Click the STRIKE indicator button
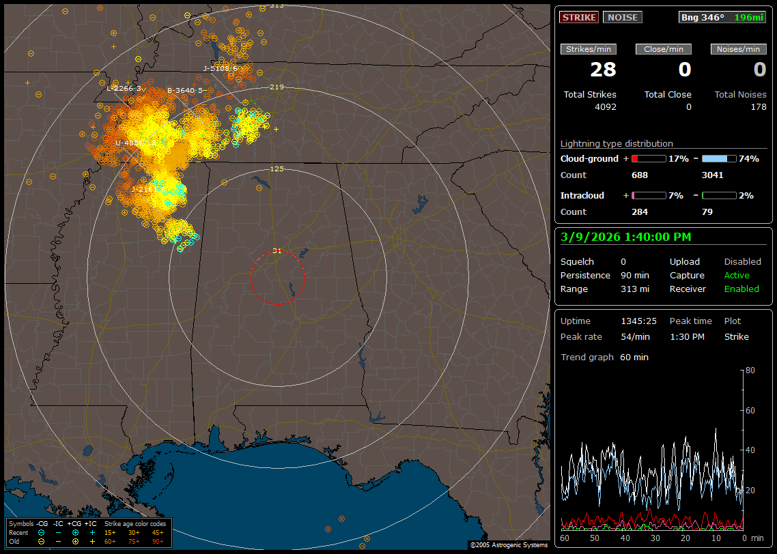The height and width of the screenshot is (554, 777). pos(579,17)
